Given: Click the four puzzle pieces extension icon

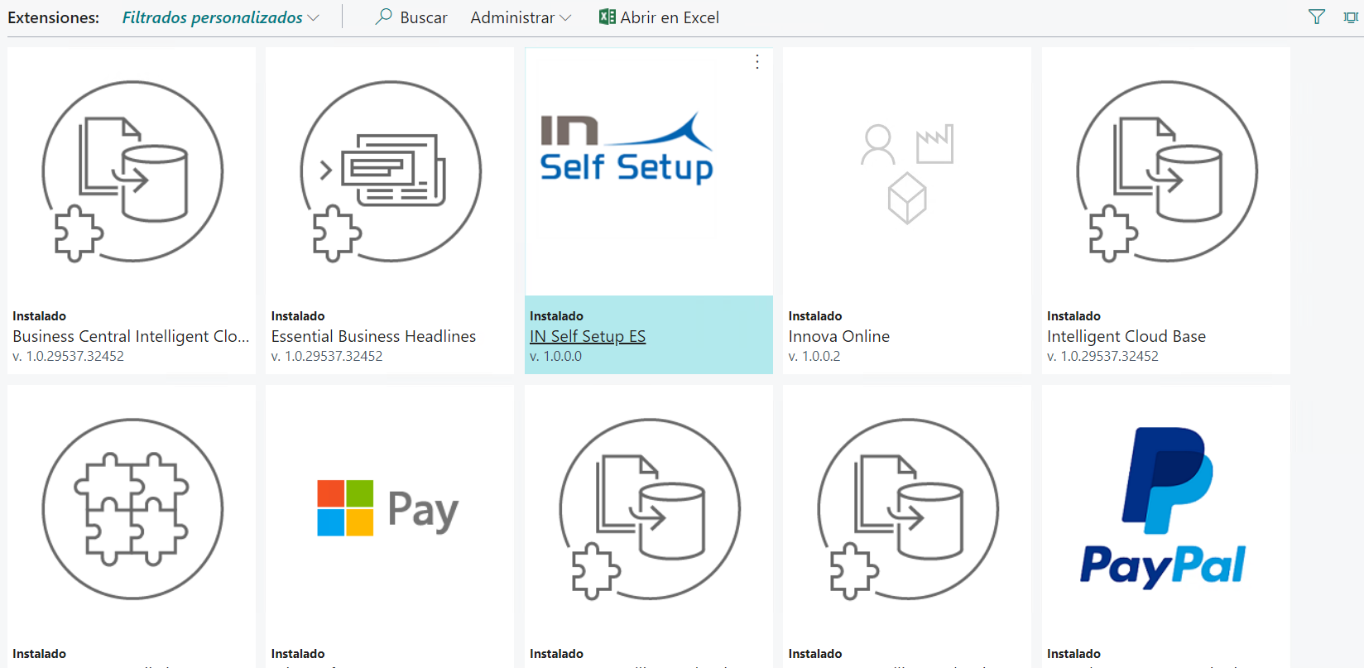Looking at the screenshot, I should 132,509.
